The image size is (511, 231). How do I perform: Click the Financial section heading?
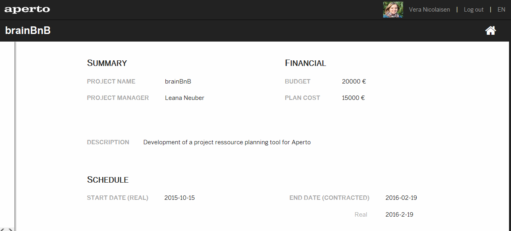(x=305, y=63)
